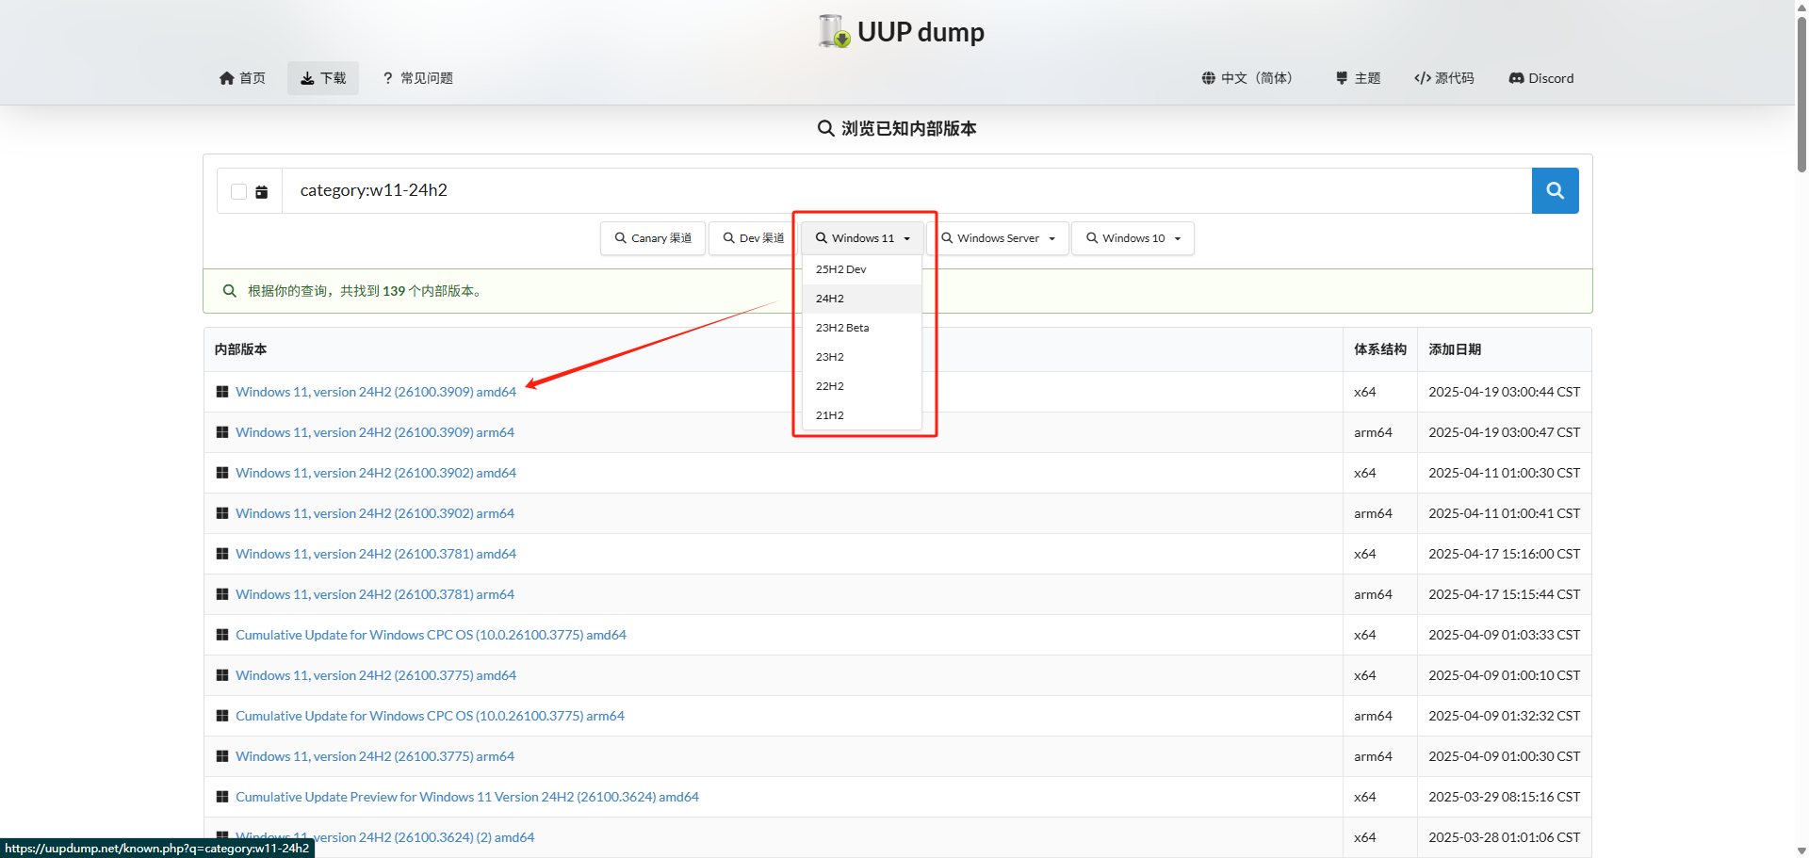Image resolution: width=1809 pixels, height=858 pixels.
Task: Click the UUP dump site title
Action: click(921, 32)
